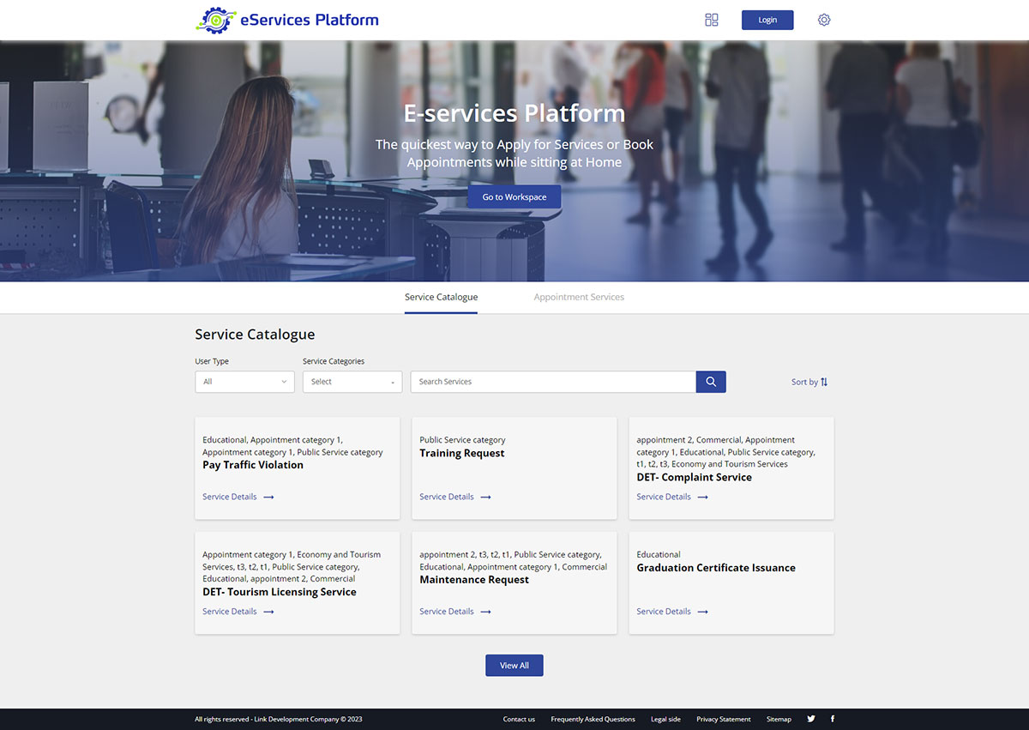Expand the Service Categories dropdown
The width and height of the screenshot is (1029, 730).
[x=352, y=382]
